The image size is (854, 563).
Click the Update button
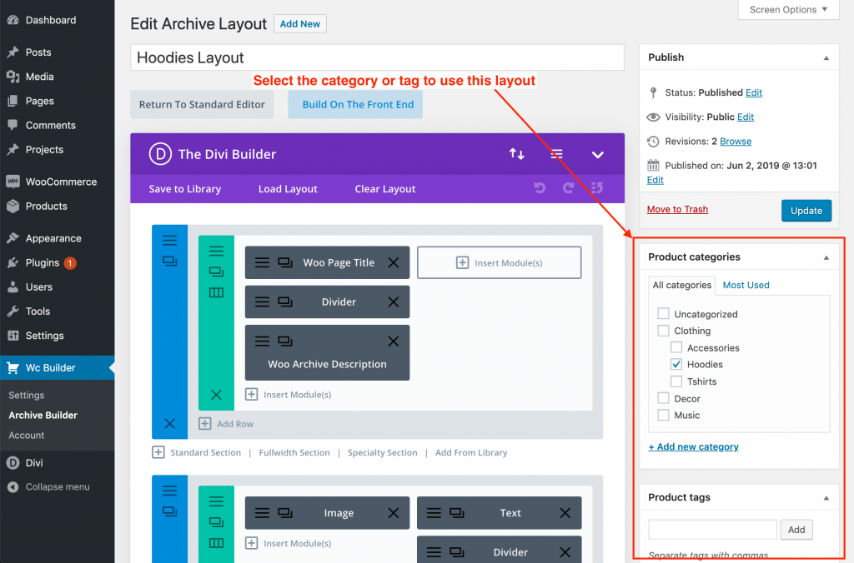pos(806,211)
